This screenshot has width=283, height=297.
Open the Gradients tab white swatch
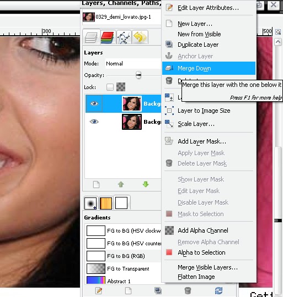(121, 203)
